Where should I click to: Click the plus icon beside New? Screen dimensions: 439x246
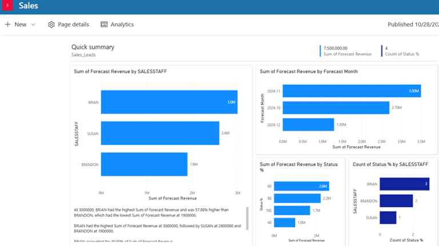[x=7, y=25]
